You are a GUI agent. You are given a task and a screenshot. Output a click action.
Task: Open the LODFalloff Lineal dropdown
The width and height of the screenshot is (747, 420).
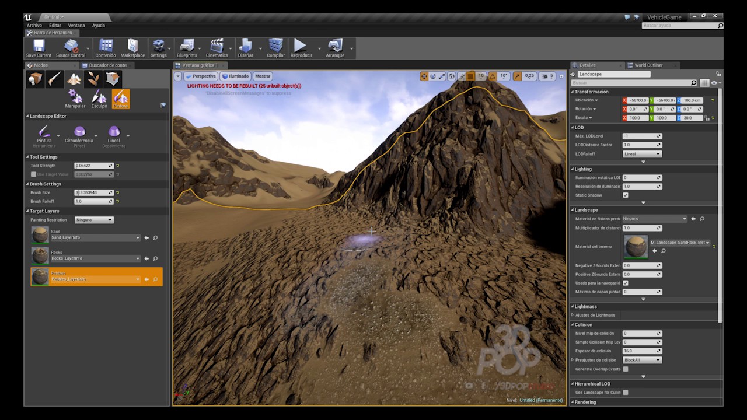pyautogui.click(x=642, y=154)
